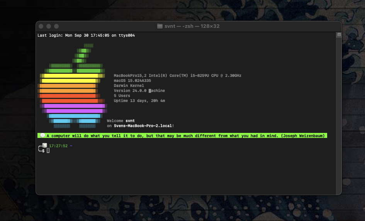This screenshot has height=221, width=365.
Task: Click the '5 Users' text
Action: pyautogui.click(x=122, y=96)
